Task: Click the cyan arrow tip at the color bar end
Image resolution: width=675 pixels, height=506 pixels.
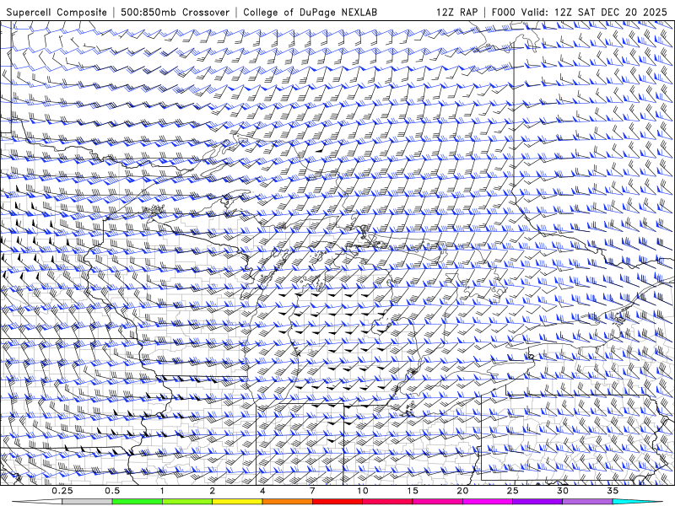Action: click(637, 502)
